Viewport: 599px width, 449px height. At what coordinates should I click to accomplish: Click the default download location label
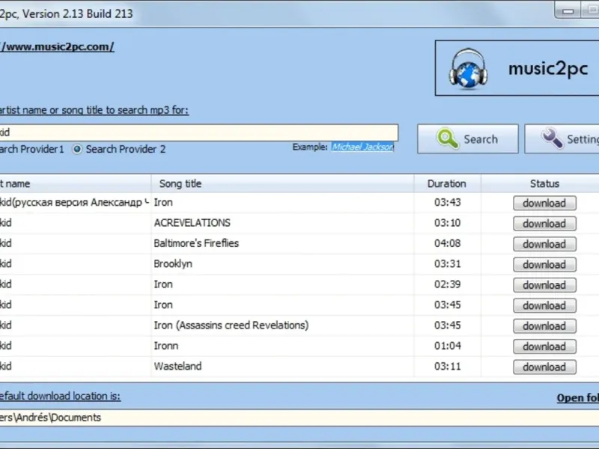tap(60, 397)
